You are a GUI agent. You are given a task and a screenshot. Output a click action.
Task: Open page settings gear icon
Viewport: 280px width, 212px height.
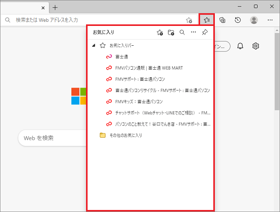point(256,46)
